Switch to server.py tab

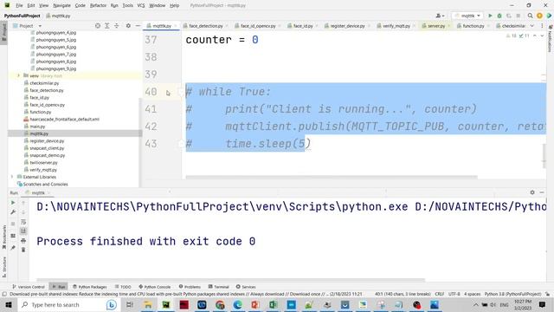[435, 26]
